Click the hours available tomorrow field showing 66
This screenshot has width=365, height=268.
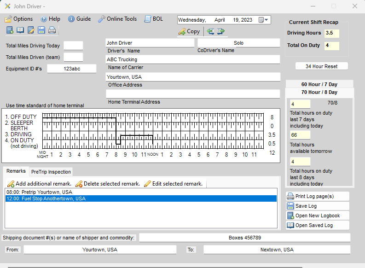pos(300,135)
